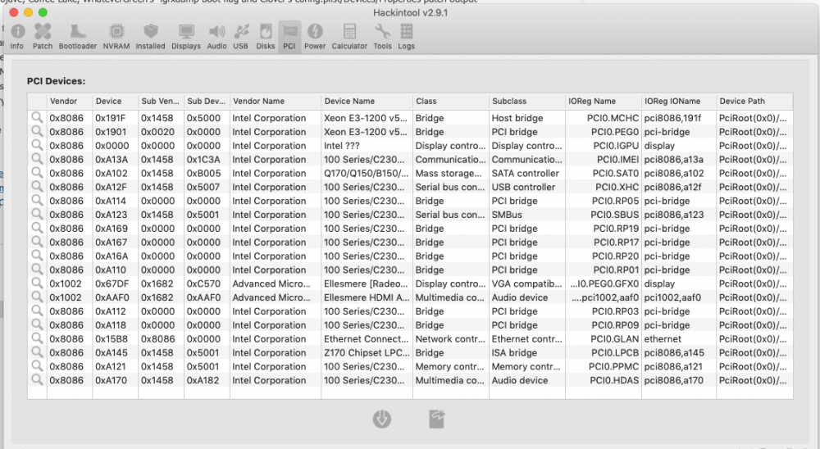Select the IOName cell pci8086,a121
The height and width of the screenshot is (449, 820).
[x=673, y=366]
